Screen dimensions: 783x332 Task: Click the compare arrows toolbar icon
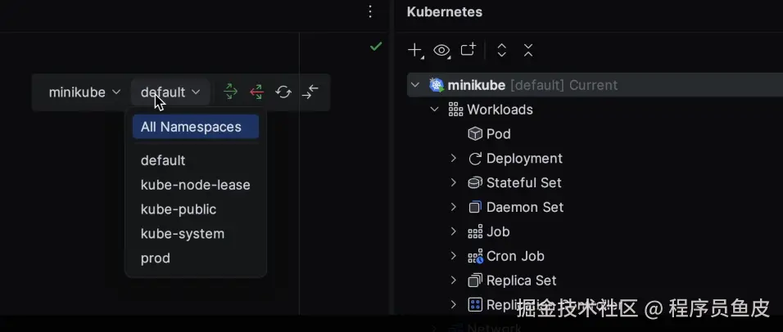(310, 92)
